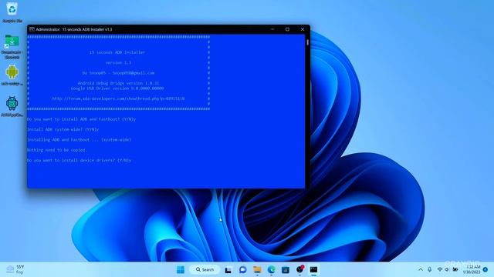Click the "Installing ADB and Fastboot" line
This screenshot has height=277, width=494.
[x=79, y=140]
